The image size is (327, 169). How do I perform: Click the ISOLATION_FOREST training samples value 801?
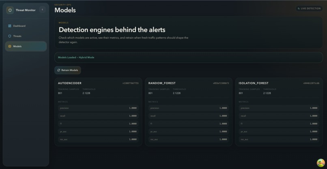coord(241,93)
